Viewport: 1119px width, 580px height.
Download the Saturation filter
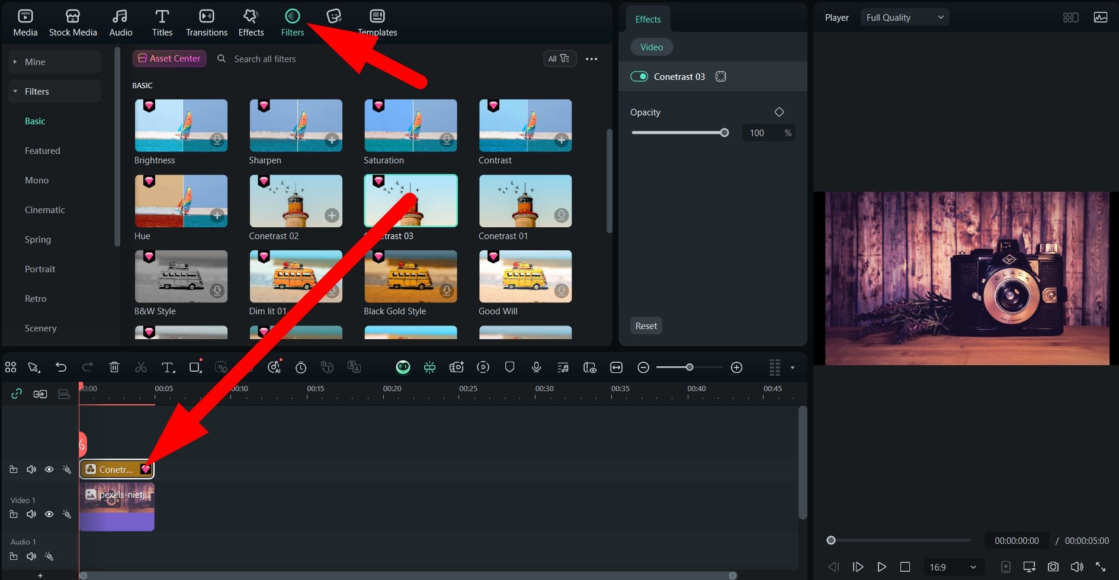tap(447, 140)
